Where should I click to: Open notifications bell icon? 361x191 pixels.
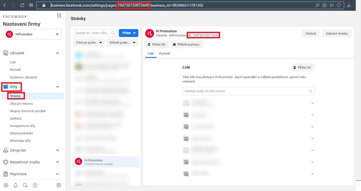click(16, 185)
